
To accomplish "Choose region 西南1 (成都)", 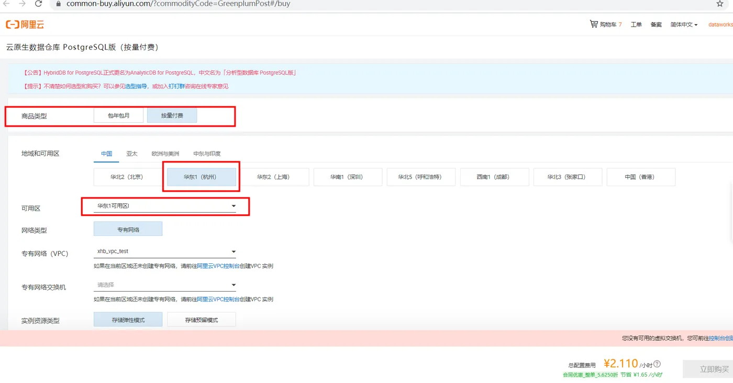I will tap(494, 177).
